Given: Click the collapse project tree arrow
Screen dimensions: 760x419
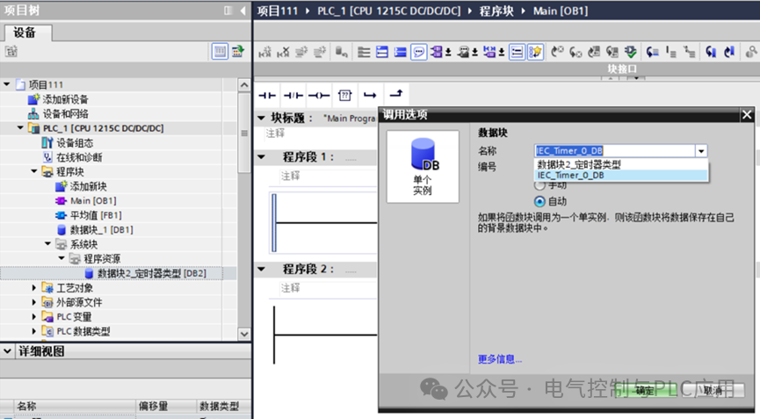Looking at the screenshot, I should coord(242,11).
